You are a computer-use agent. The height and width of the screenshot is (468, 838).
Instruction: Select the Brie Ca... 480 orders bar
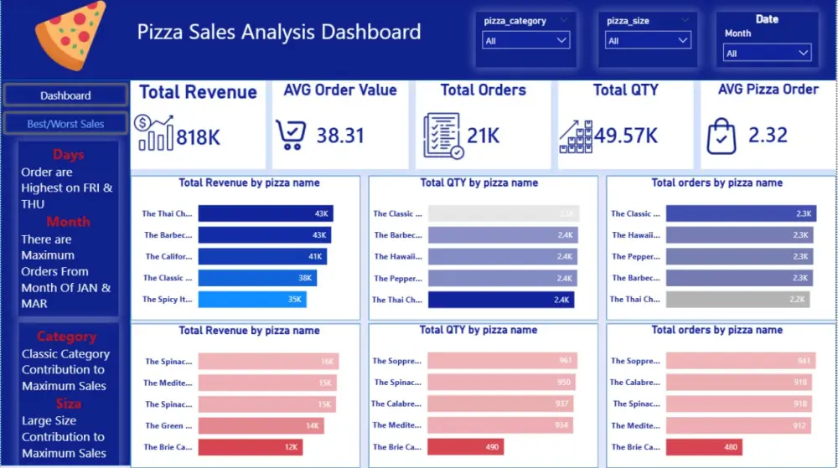coord(704,447)
